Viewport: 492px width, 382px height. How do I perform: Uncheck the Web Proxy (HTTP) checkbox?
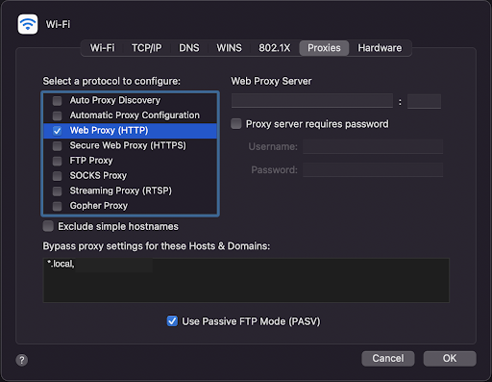pyautogui.click(x=58, y=131)
